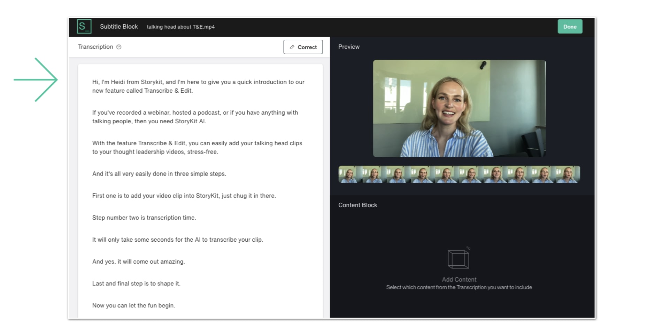This screenshot has height=335, width=655.
Task: Select the line "Last and final step is to shape it."
Action: coord(136,283)
